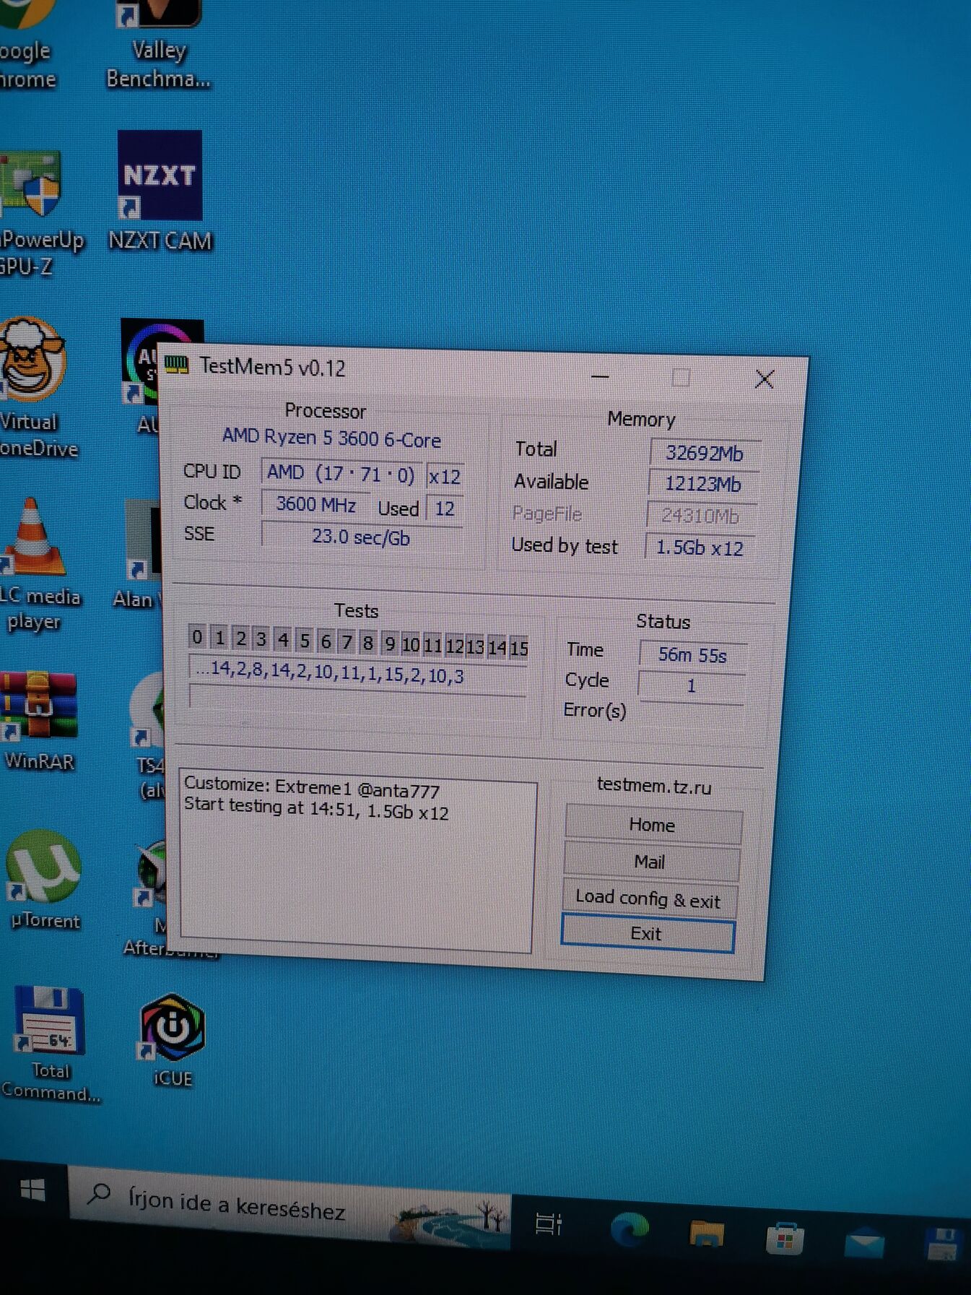
Task: Click the 3600 MHz clock value
Action: click(x=315, y=503)
